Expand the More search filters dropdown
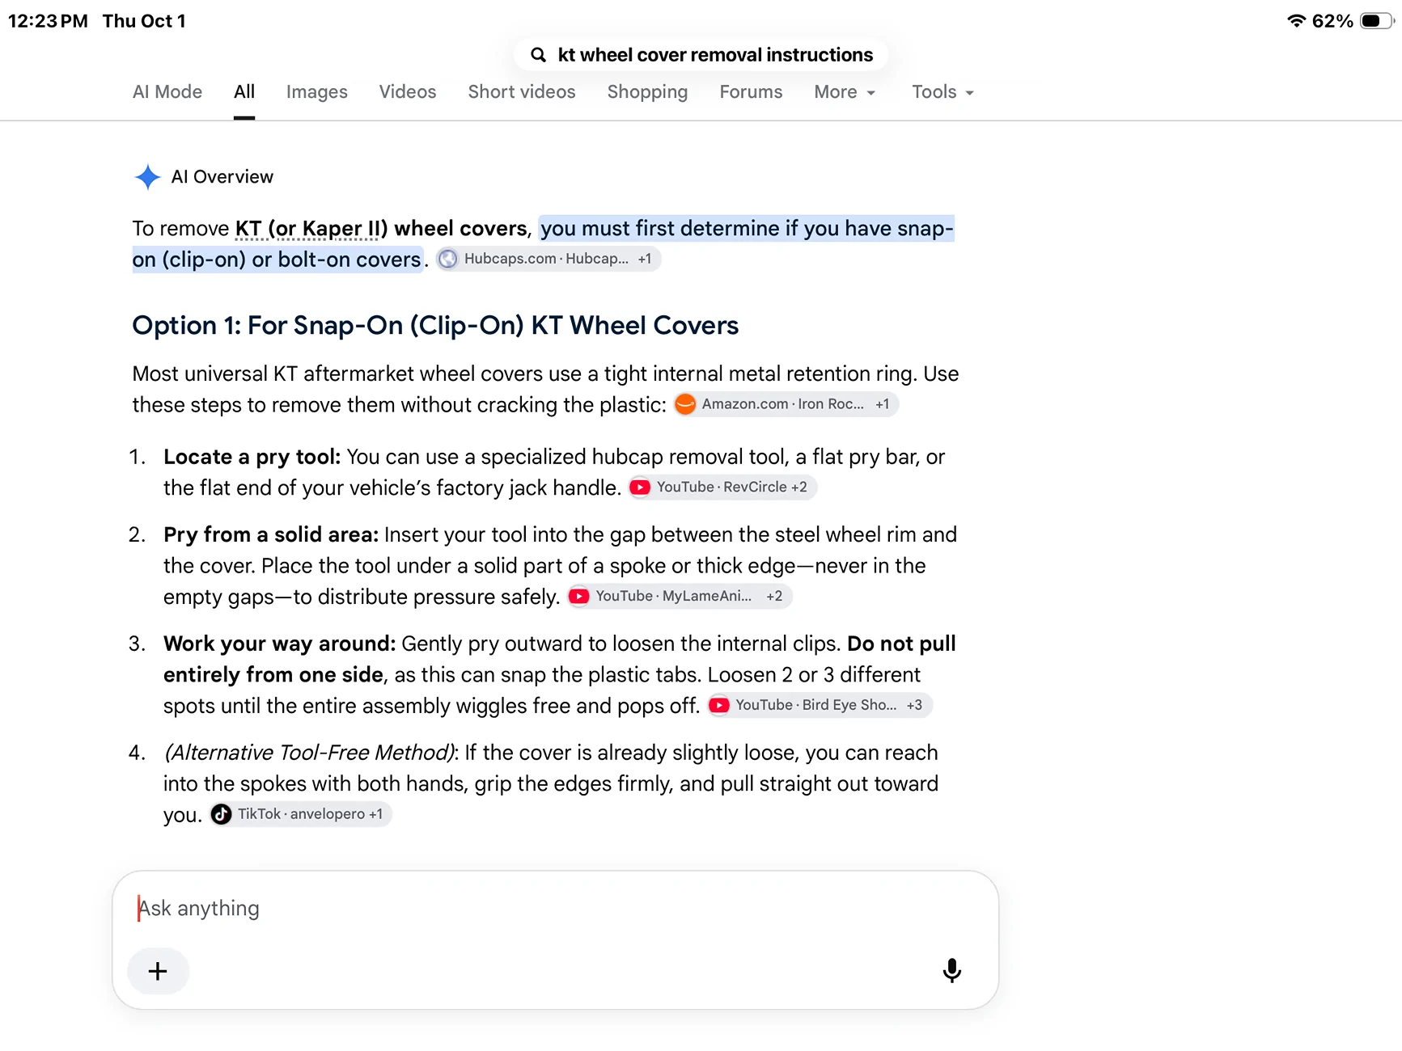1402x1051 pixels. [845, 92]
